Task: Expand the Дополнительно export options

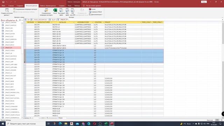Action: [x=96, y=15]
